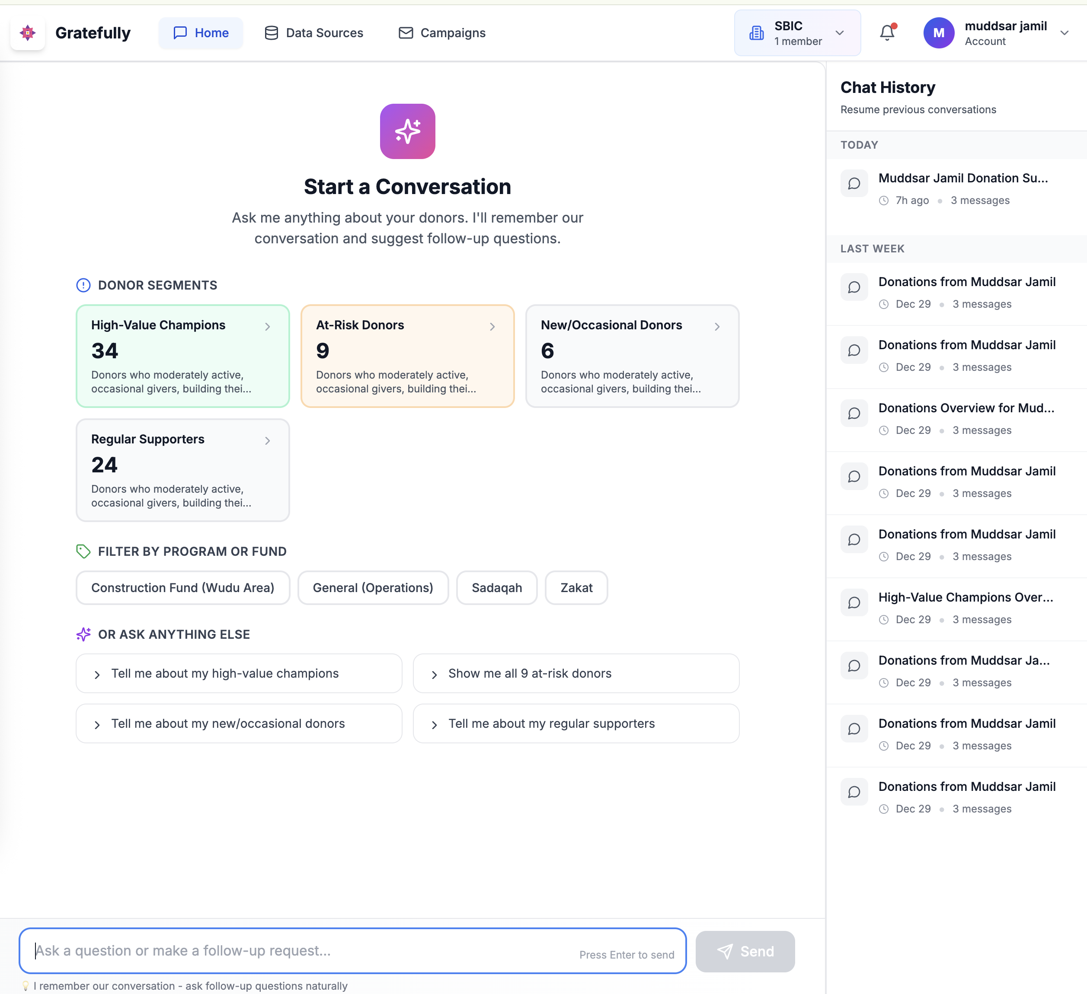The width and height of the screenshot is (1087, 994).
Task: Click the tag icon beside Filter by Program
Action: pyautogui.click(x=83, y=551)
